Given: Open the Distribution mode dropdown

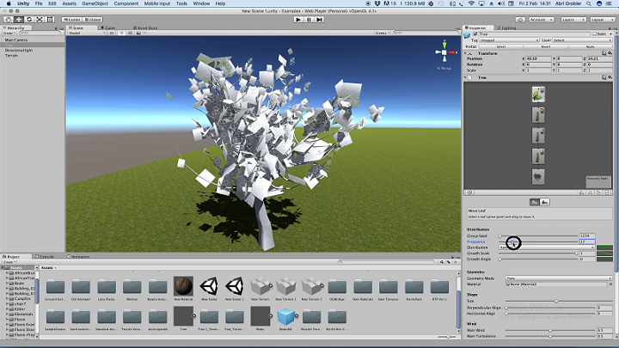Looking at the screenshot, I should coord(547,247).
